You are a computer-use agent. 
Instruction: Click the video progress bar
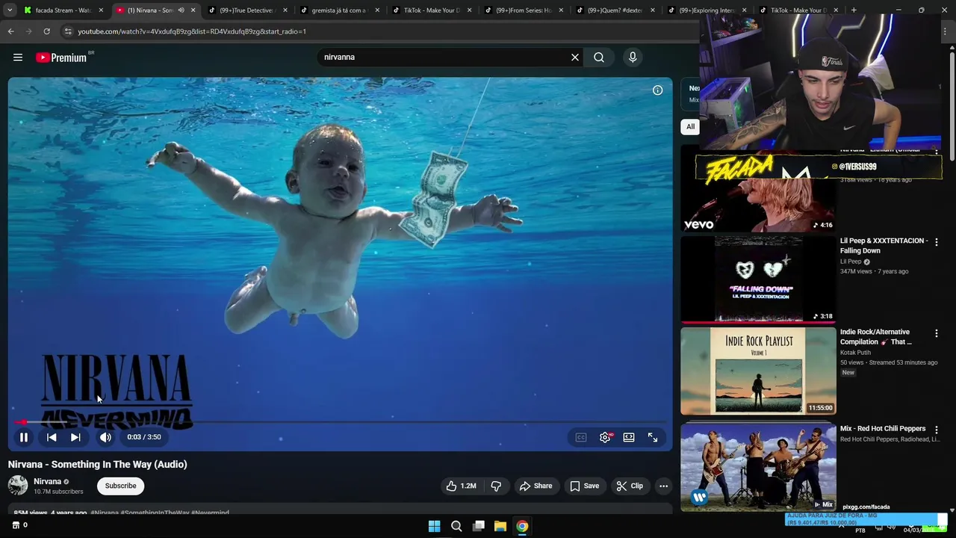[x=340, y=422]
